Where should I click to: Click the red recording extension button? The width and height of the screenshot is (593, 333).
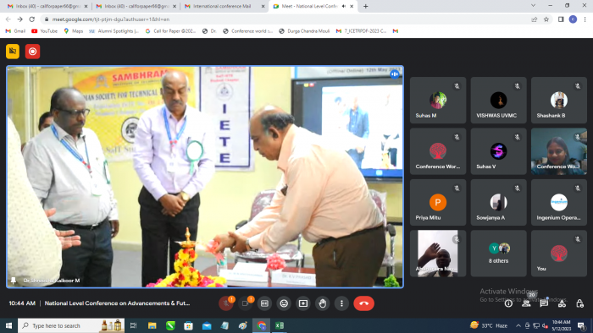coord(32,52)
